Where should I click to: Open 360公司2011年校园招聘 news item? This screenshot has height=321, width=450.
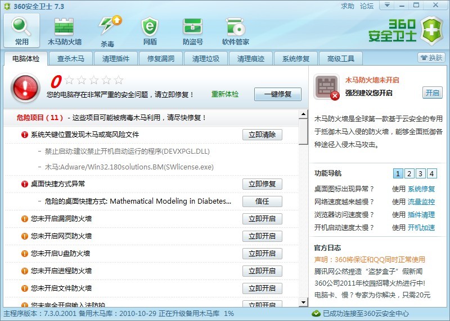[370, 283]
